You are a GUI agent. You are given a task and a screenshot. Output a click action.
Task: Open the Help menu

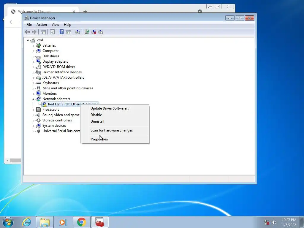click(67, 25)
